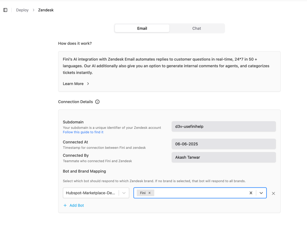Click the Connected By field showing Akash Tanwar

(224, 157)
